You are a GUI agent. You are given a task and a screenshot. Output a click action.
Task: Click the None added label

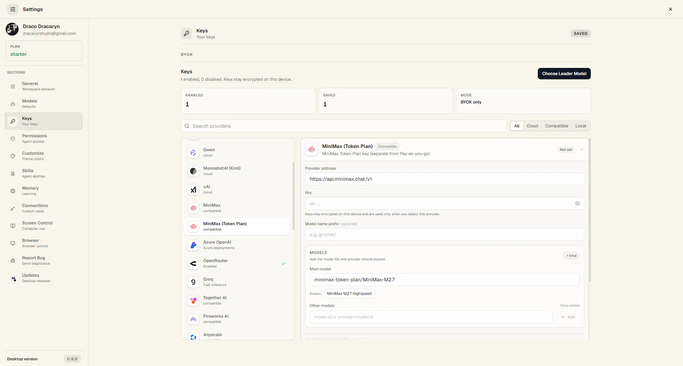570,306
